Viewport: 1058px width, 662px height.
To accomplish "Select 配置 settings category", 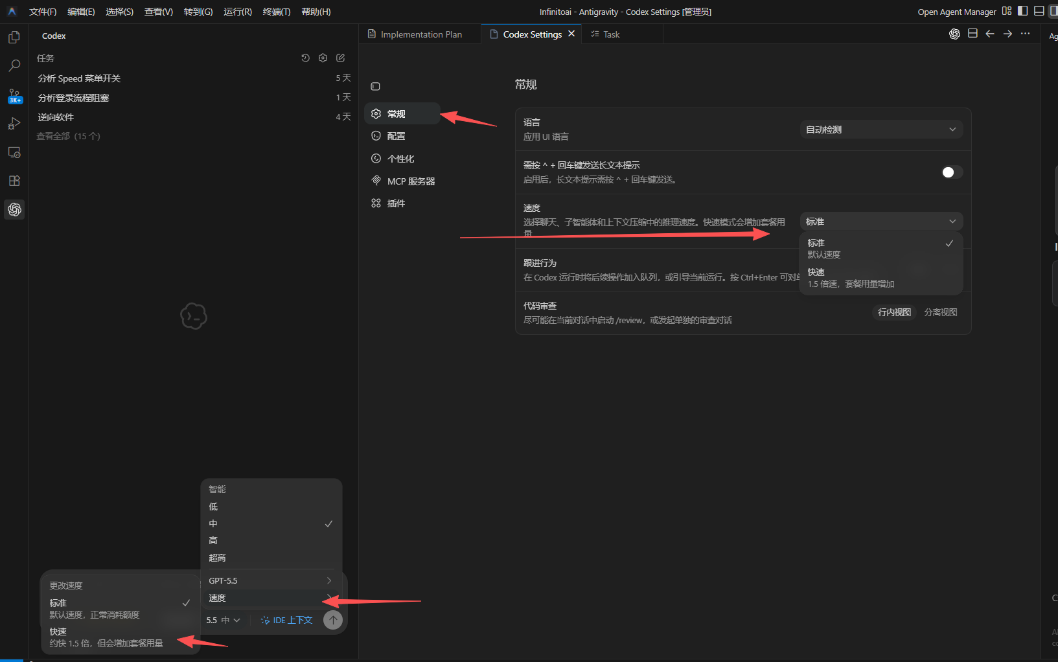I will pos(402,136).
